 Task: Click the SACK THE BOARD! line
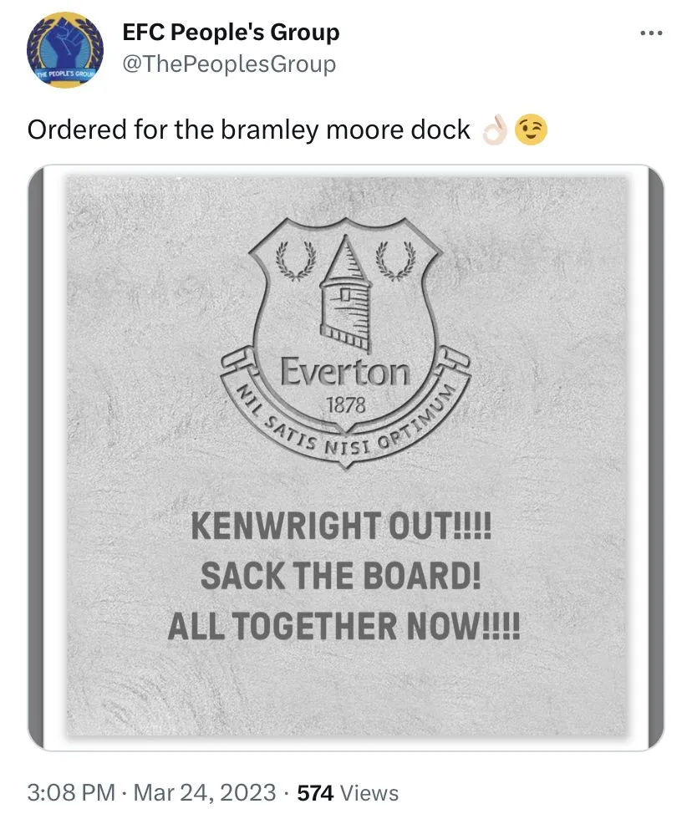341,576
